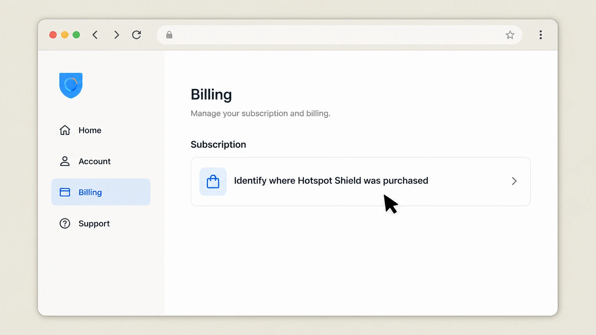Image resolution: width=596 pixels, height=335 pixels.
Task: Click the person icon beside Account
Action: point(65,161)
